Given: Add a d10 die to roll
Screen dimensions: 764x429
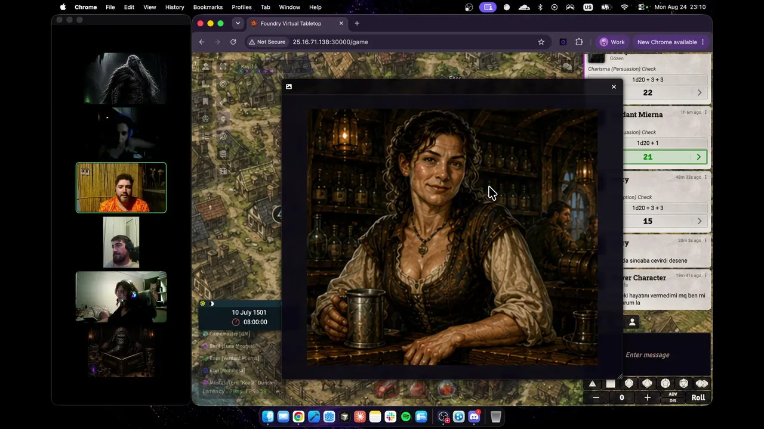Looking at the screenshot, I should tap(647, 384).
